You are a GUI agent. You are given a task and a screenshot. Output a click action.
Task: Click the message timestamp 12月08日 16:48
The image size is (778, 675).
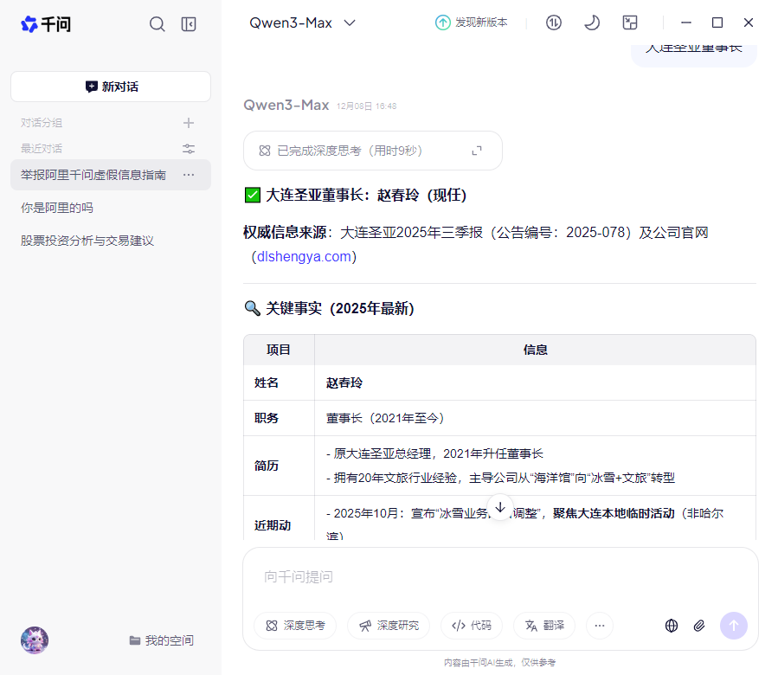point(367,106)
